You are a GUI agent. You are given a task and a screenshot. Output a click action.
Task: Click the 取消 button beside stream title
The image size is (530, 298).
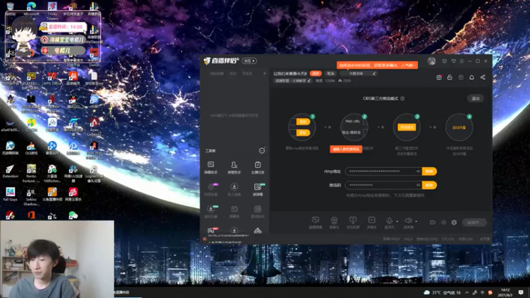331,74
